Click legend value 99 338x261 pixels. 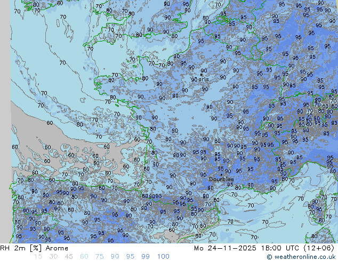146,257
